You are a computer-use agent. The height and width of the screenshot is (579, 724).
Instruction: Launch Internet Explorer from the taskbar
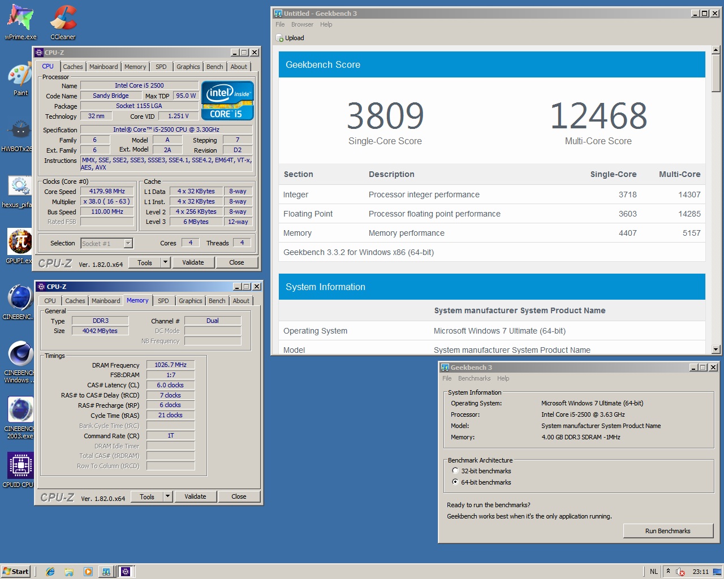point(50,572)
